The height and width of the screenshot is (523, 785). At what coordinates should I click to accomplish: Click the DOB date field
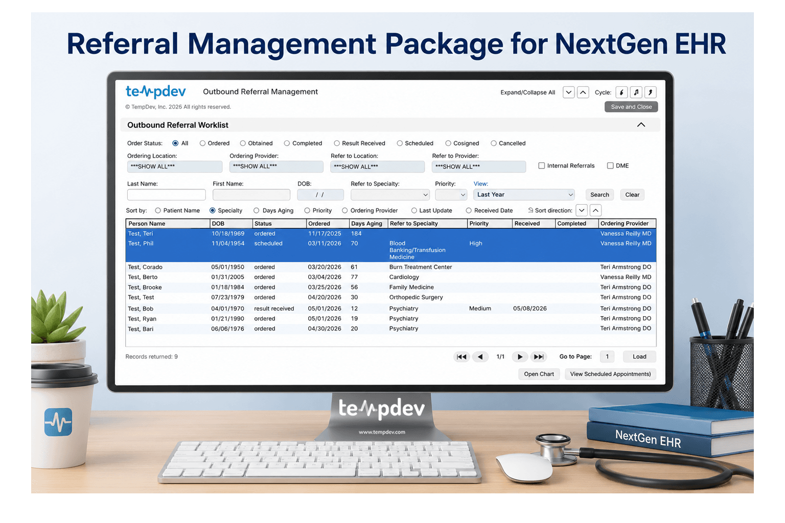click(x=320, y=195)
